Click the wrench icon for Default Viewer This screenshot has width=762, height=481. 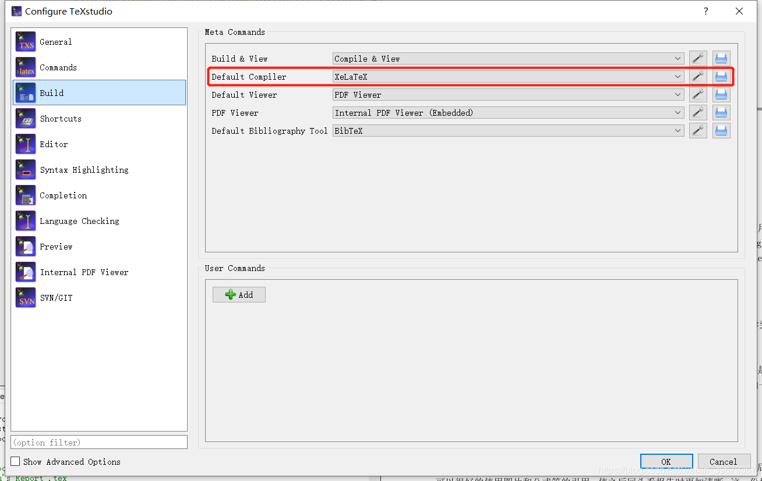point(698,95)
